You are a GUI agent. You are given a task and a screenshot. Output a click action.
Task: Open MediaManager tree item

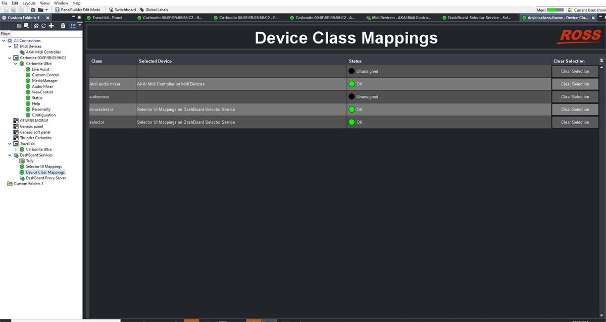pyautogui.click(x=45, y=81)
